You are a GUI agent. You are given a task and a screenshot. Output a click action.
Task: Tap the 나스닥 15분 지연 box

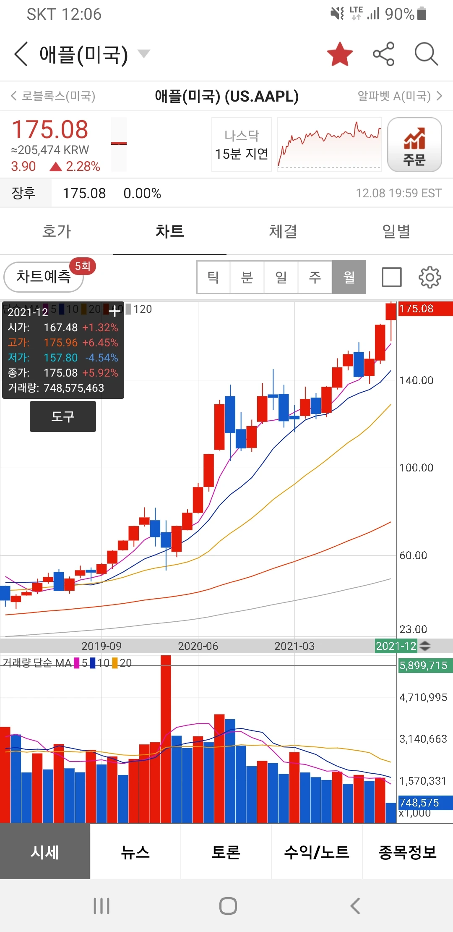[x=242, y=144]
